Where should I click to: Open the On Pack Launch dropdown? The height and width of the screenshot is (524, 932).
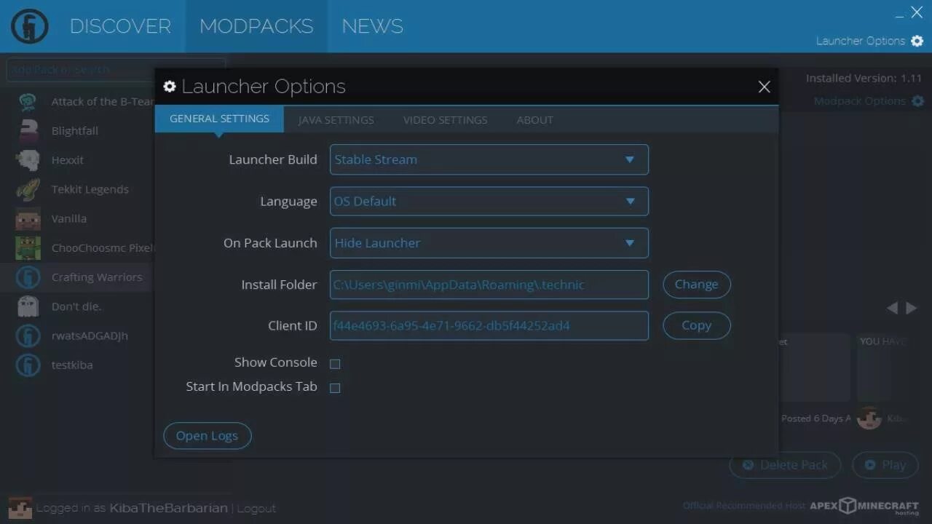[x=489, y=243]
